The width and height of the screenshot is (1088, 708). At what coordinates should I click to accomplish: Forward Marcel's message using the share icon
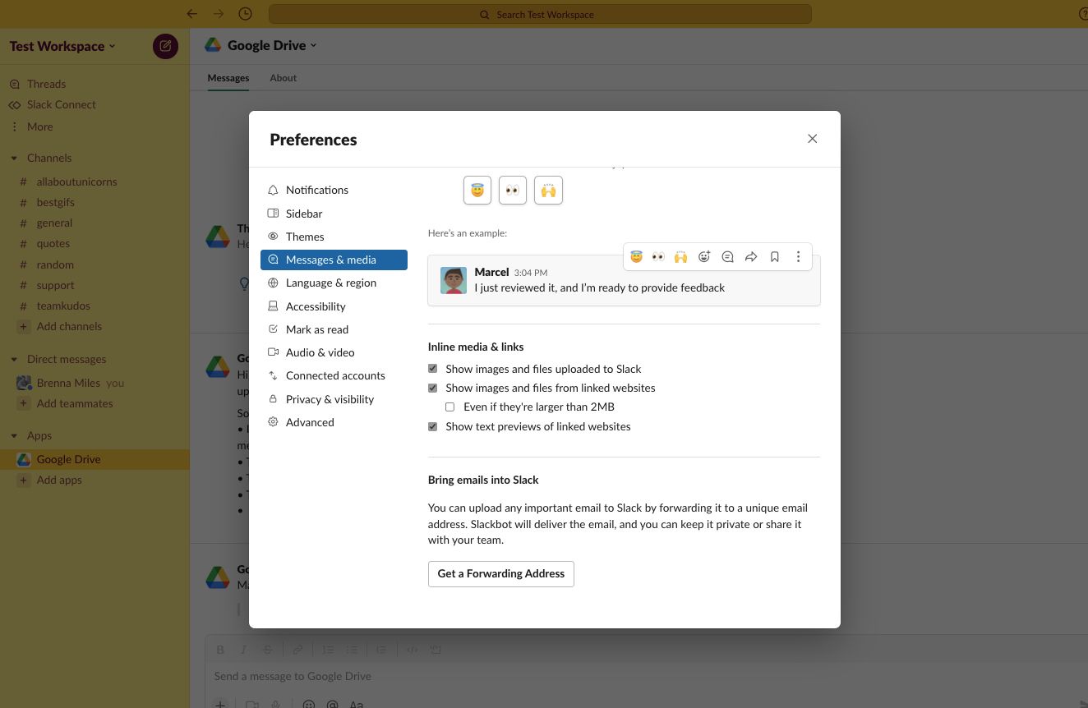(x=750, y=256)
